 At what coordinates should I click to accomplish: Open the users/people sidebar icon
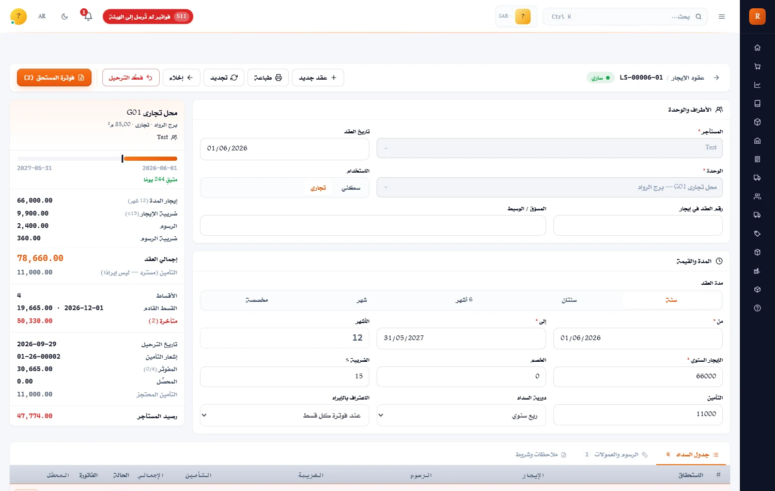757,196
